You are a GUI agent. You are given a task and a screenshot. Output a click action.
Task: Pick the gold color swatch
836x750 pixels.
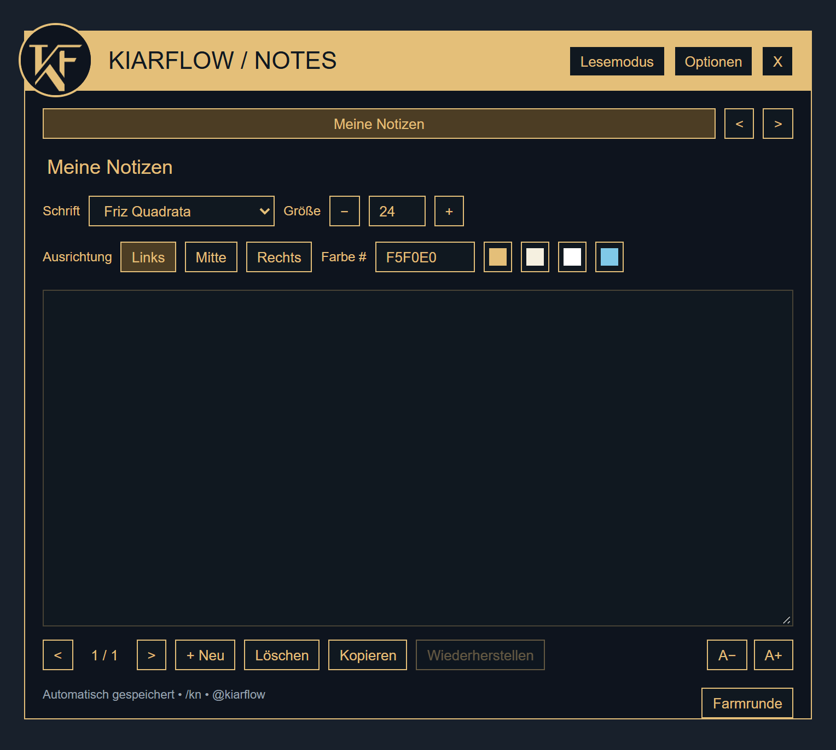tap(498, 257)
